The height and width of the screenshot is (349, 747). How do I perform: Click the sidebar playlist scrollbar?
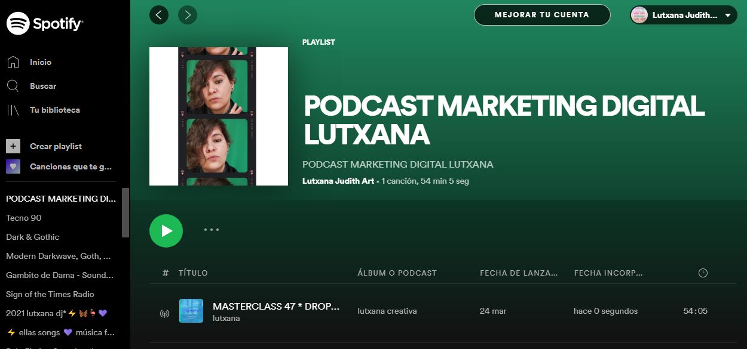pos(125,213)
